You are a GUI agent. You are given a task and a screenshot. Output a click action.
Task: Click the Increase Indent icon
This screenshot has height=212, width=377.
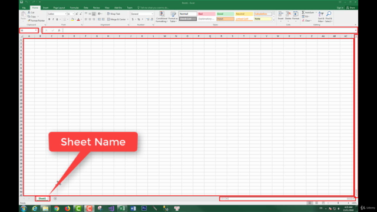103,19
